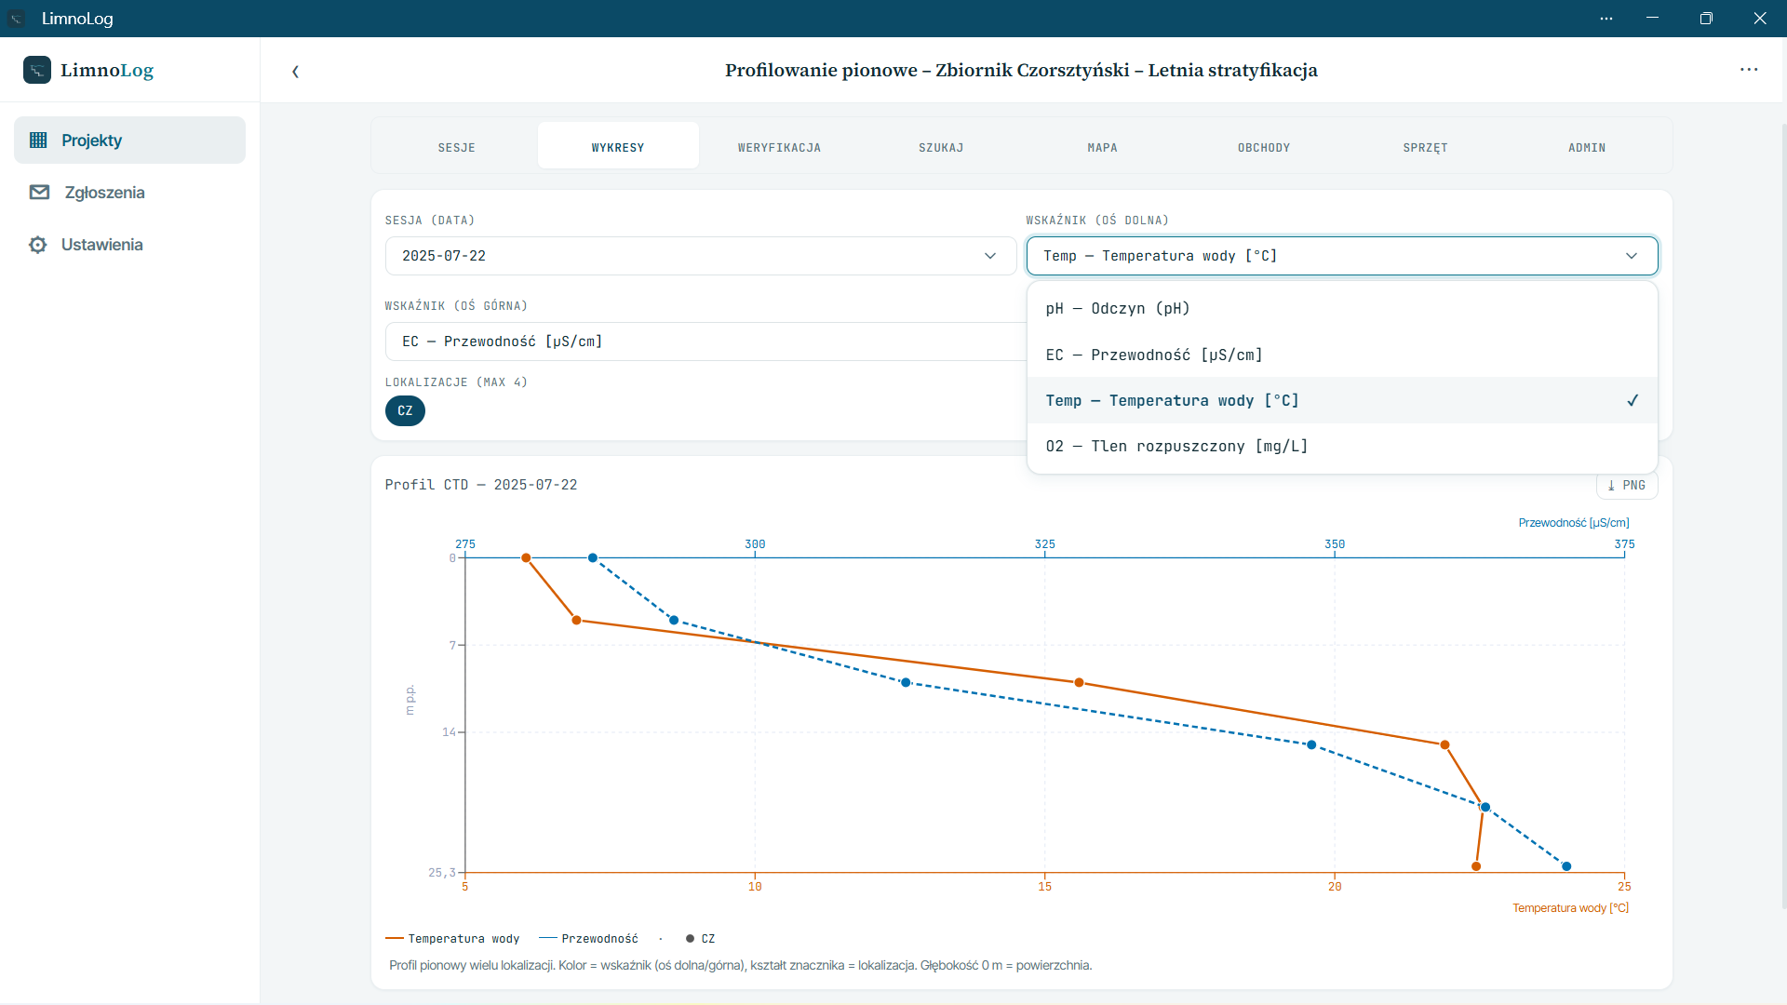Click the Zgłoszenia envelope icon
Viewport: 1787px width, 1005px height.
(x=39, y=193)
